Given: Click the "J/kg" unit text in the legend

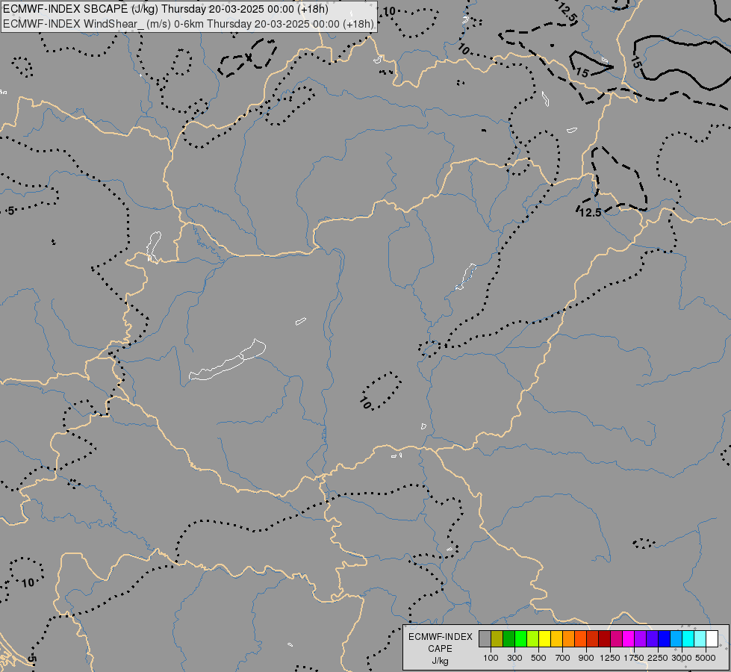Looking at the screenshot, I should coord(440,661).
